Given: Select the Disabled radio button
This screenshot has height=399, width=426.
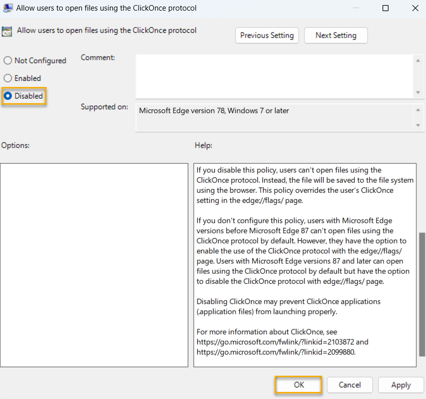Looking at the screenshot, I should click(x=8, y=96).
